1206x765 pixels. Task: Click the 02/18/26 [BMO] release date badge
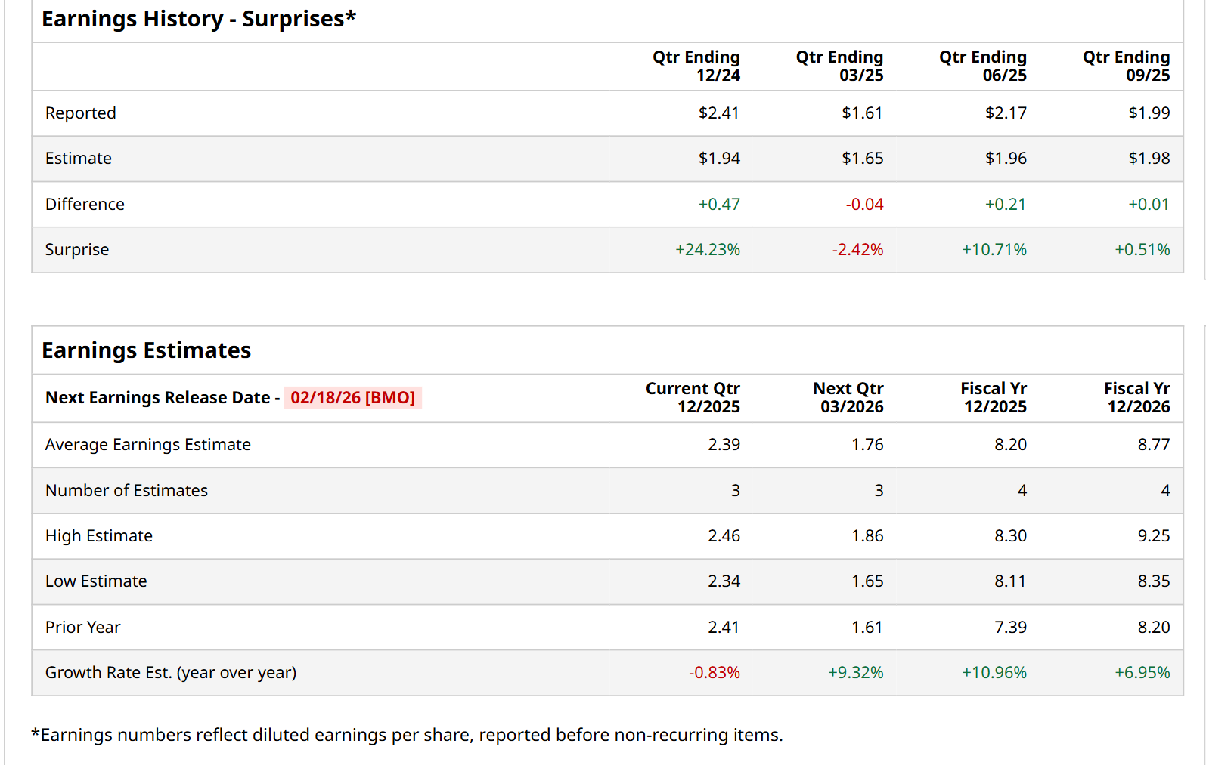[x=352, y=398]
